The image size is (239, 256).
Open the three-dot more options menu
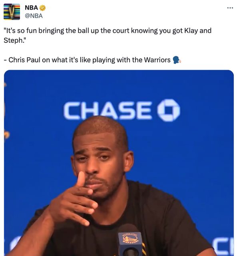[230, 8]
